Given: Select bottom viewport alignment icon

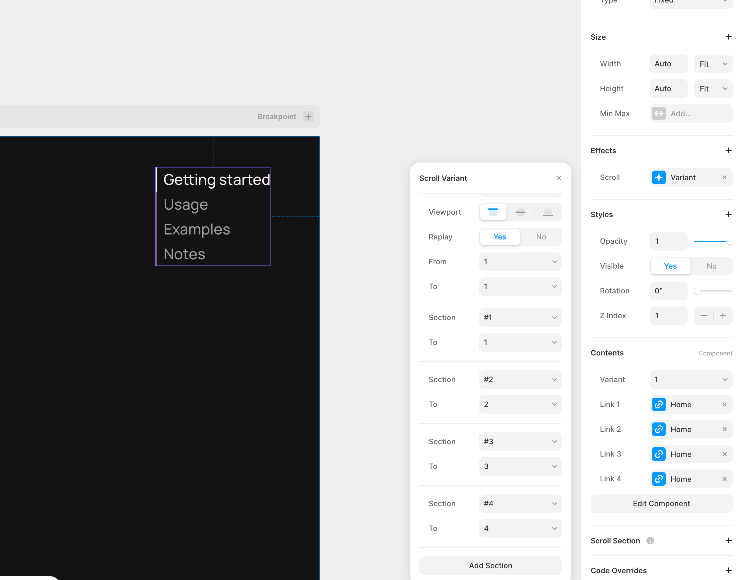Looking at the screenshot, I should (x=548, y=212).
